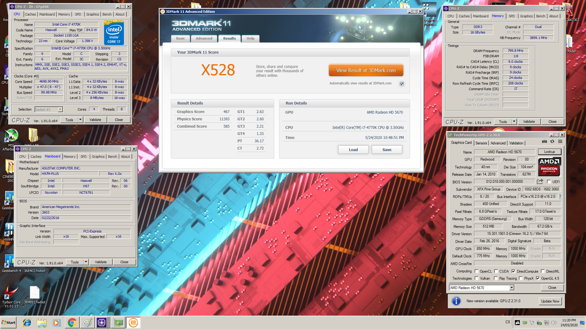This screenshot has width=586, height=329.
Task: Click the network tray icon
Action: pyautogui.click(x=547, y=323)
